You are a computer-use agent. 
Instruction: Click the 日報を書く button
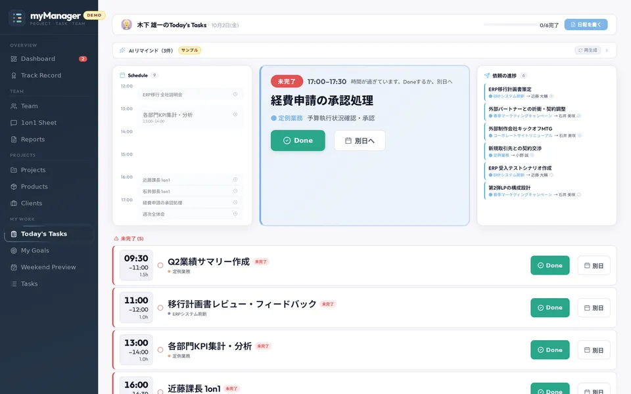point(586,24)
